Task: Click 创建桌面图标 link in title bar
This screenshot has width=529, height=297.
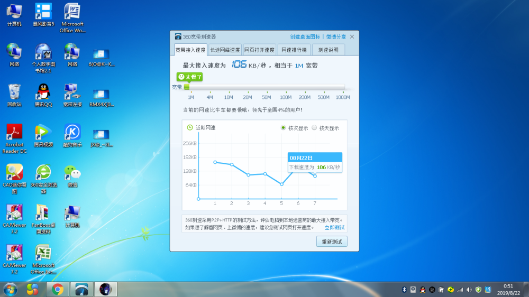Action: tap(305, 37)
